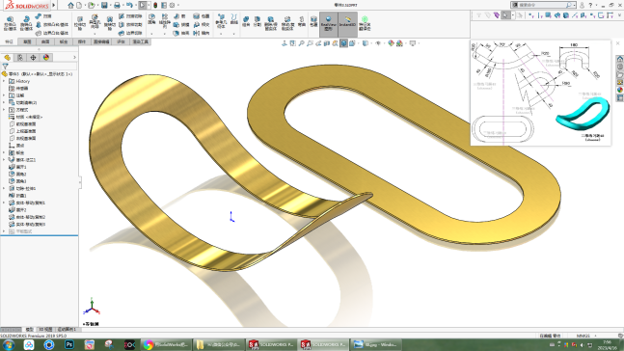Toggle the Instant3D button
The image size is (624, 351).
click(x=347, y=24)
